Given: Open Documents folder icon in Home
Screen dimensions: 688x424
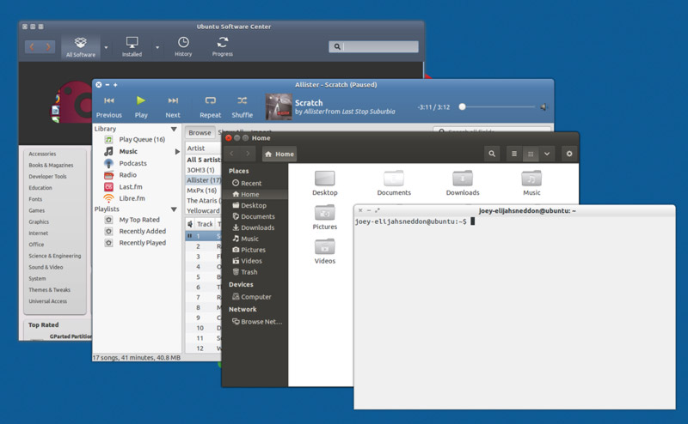Looking at the screenshot, I should pos(394,183).
